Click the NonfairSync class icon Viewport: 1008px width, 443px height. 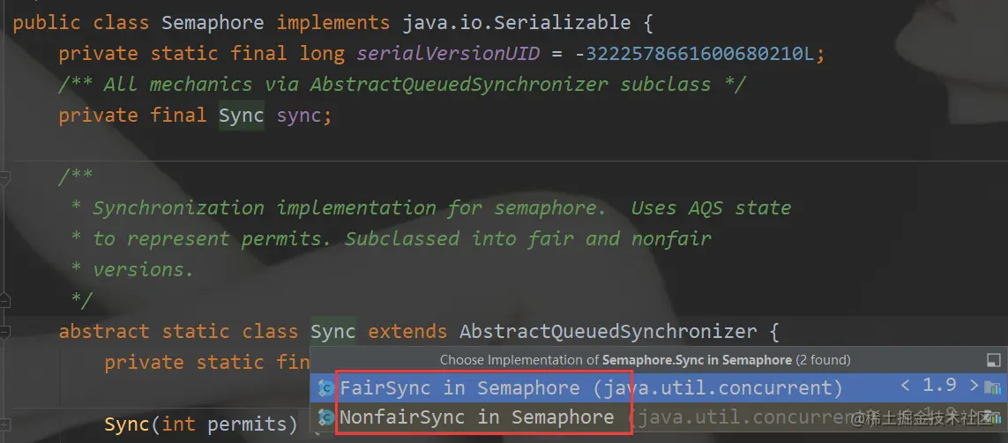(x=326, y=417)
